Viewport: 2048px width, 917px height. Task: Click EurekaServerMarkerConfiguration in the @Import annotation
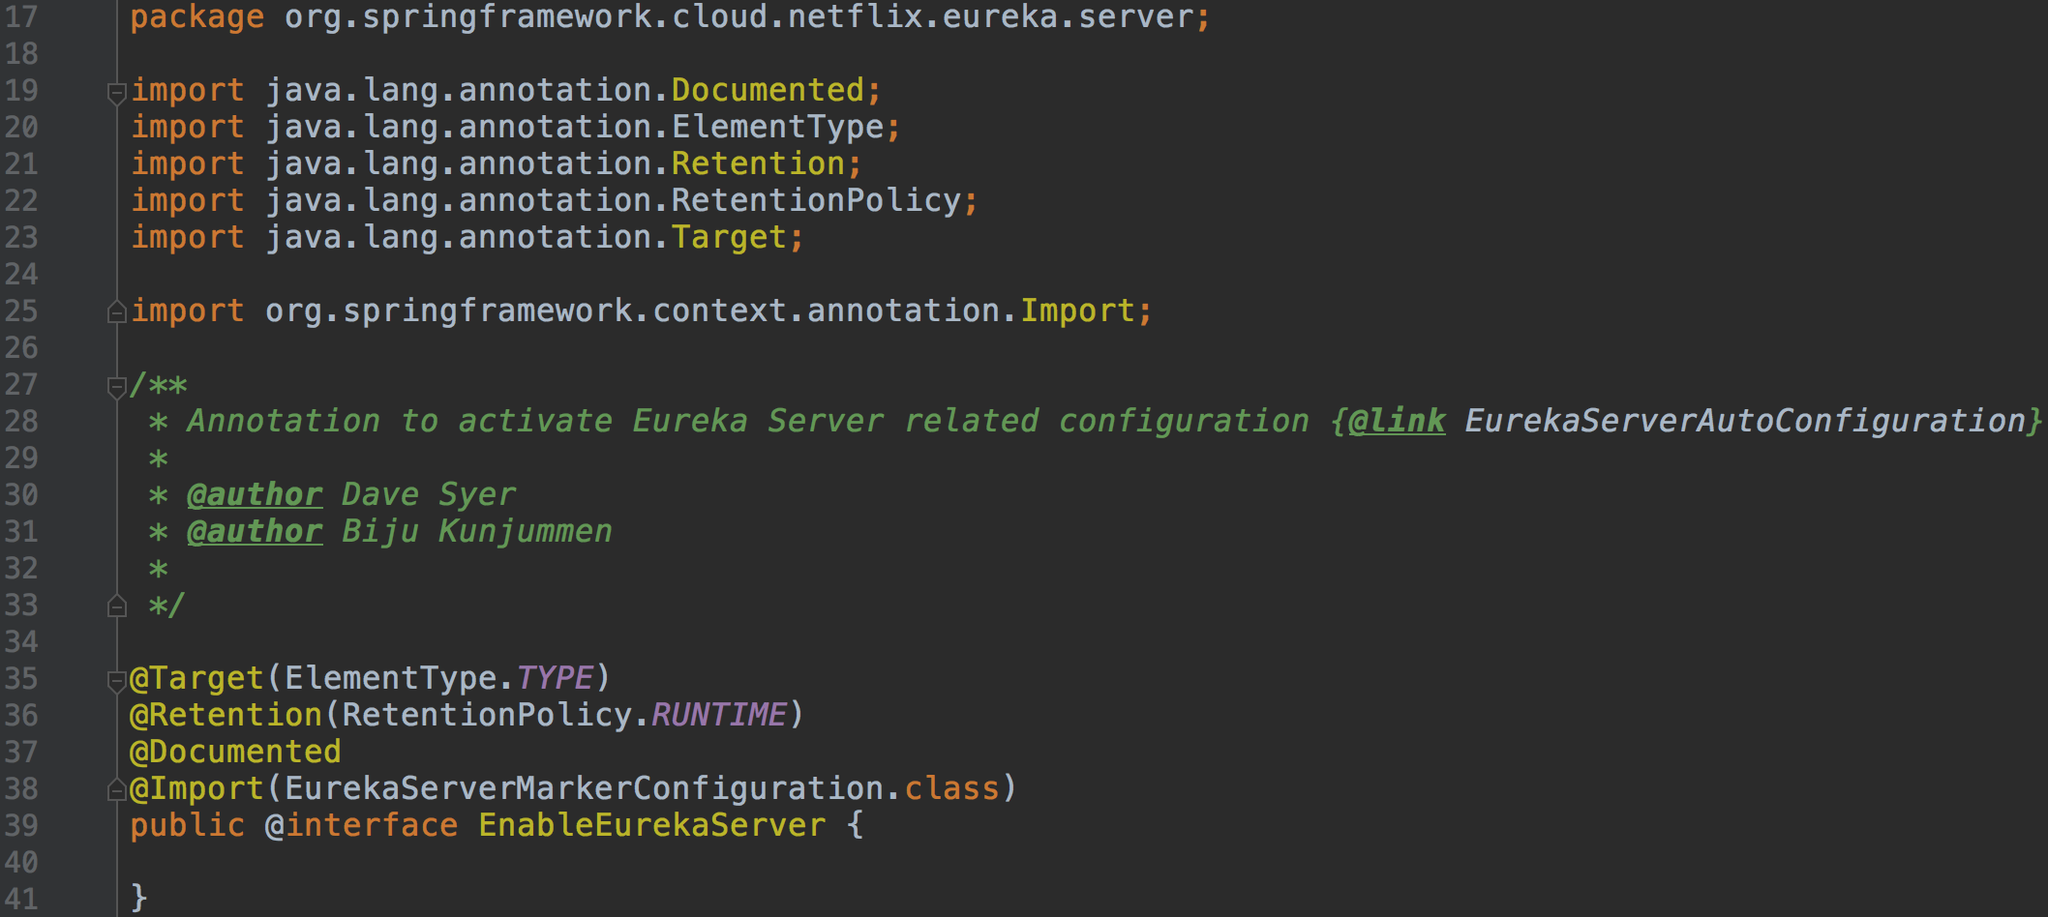[584, 789]
